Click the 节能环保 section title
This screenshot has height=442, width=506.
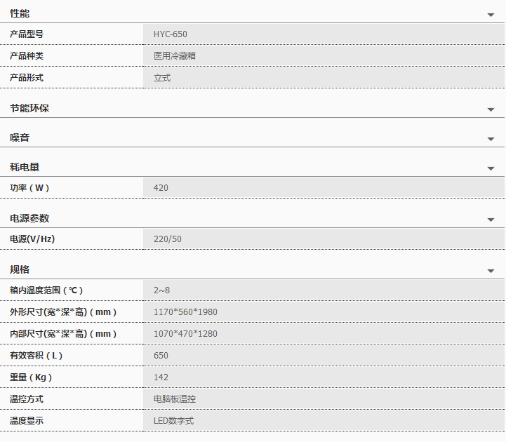click(29, 108)
